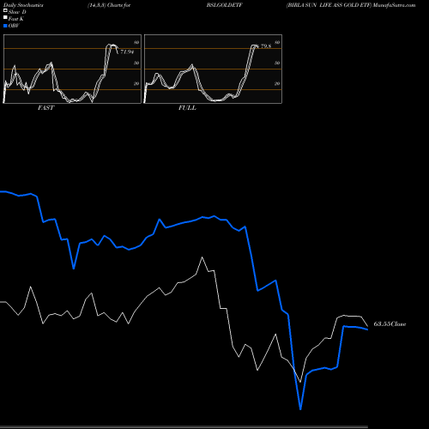Viewport: 429px width, 429px height.
Task: Click the FULL label below the chart
Action: click(x=187, y=108)
